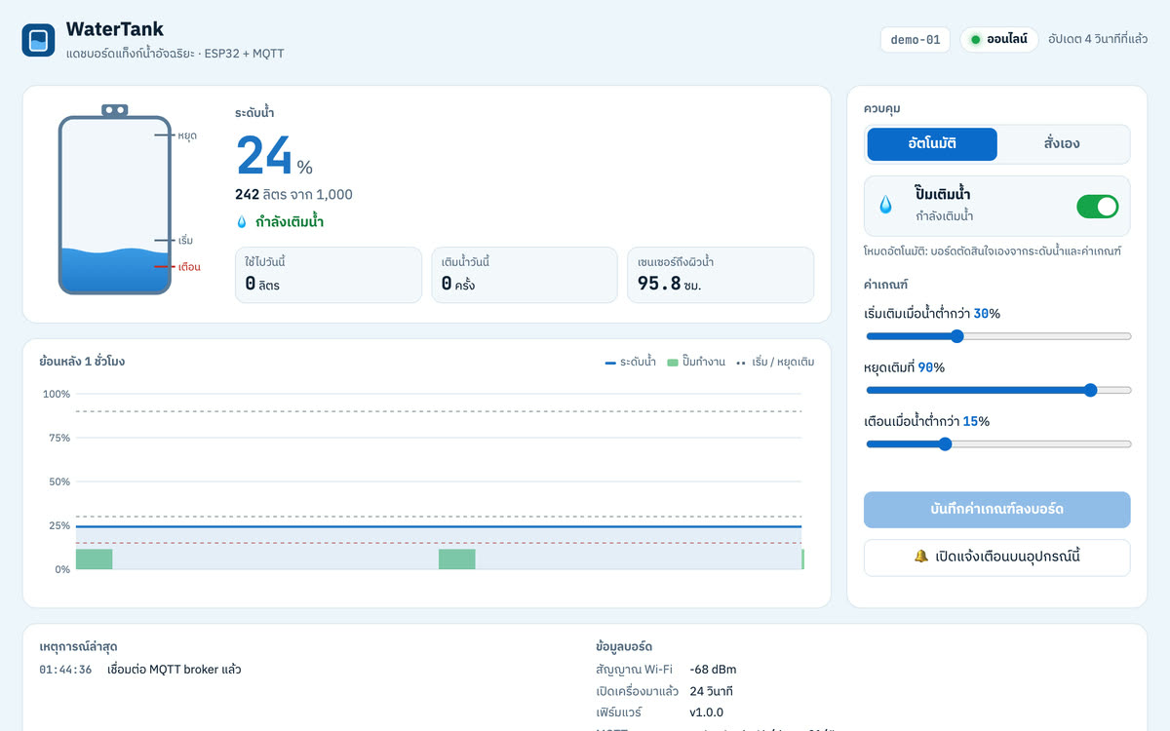1170x731 pixels.
Task: Click the 50% label on the chart axis
Action: tap(59, 481)
